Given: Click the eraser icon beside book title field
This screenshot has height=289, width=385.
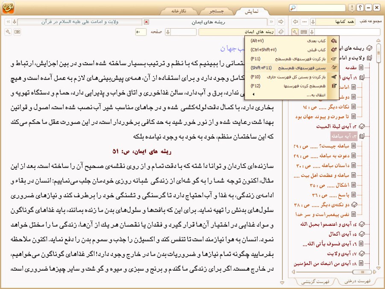Looking at the screenshot, I should click(281, 32).
